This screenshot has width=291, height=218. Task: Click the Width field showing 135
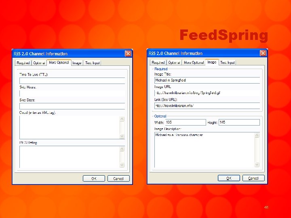pyautogui.click(x=186, y=122)
